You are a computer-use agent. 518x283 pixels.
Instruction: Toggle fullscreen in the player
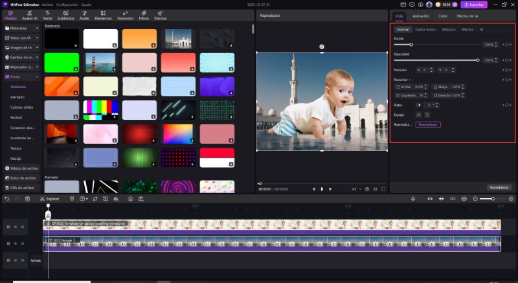tap(383, 189)
